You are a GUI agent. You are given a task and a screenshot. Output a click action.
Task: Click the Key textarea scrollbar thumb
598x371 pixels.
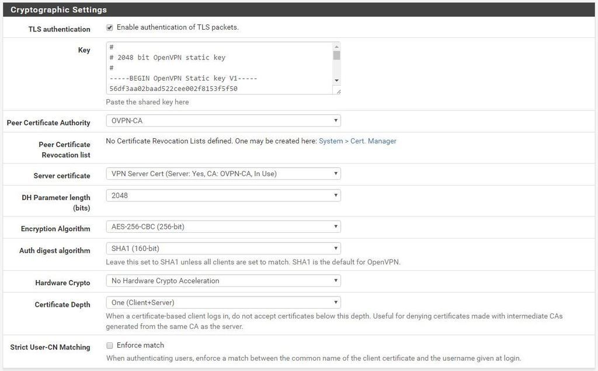[x=336, y=55]
